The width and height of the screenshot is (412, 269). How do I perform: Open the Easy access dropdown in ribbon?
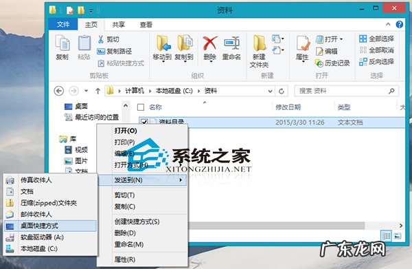coord(278,50)
